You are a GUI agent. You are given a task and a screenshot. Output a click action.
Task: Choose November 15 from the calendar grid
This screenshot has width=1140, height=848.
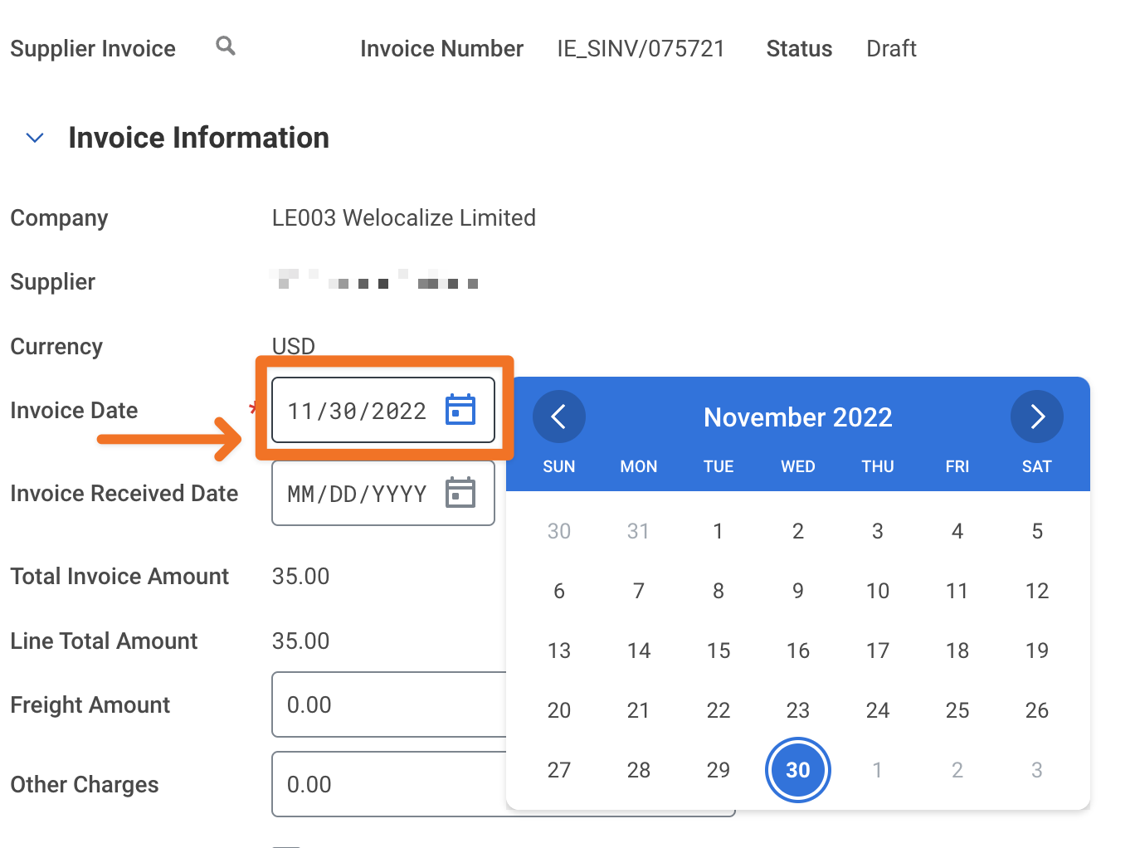tap(718, 651)
